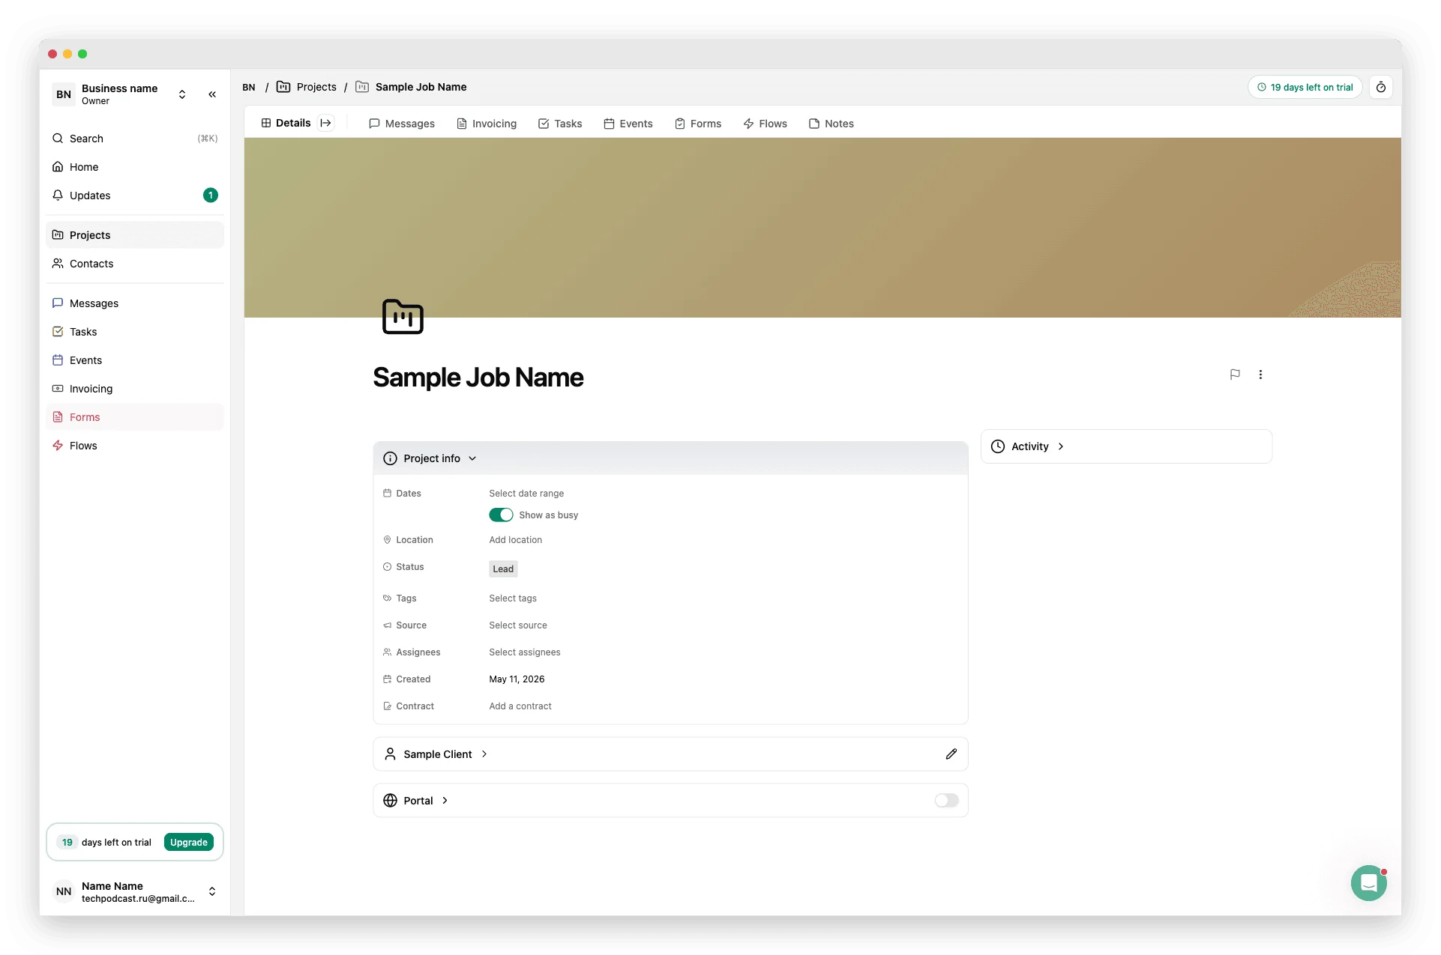Expand the Portal section chevron

coord(445,801)
